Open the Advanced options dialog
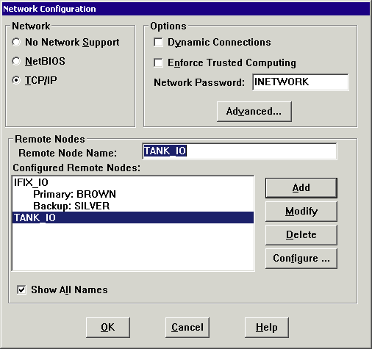Image resolution: width=372 pixels, height=349 pixels. click(x=254, y=112)
